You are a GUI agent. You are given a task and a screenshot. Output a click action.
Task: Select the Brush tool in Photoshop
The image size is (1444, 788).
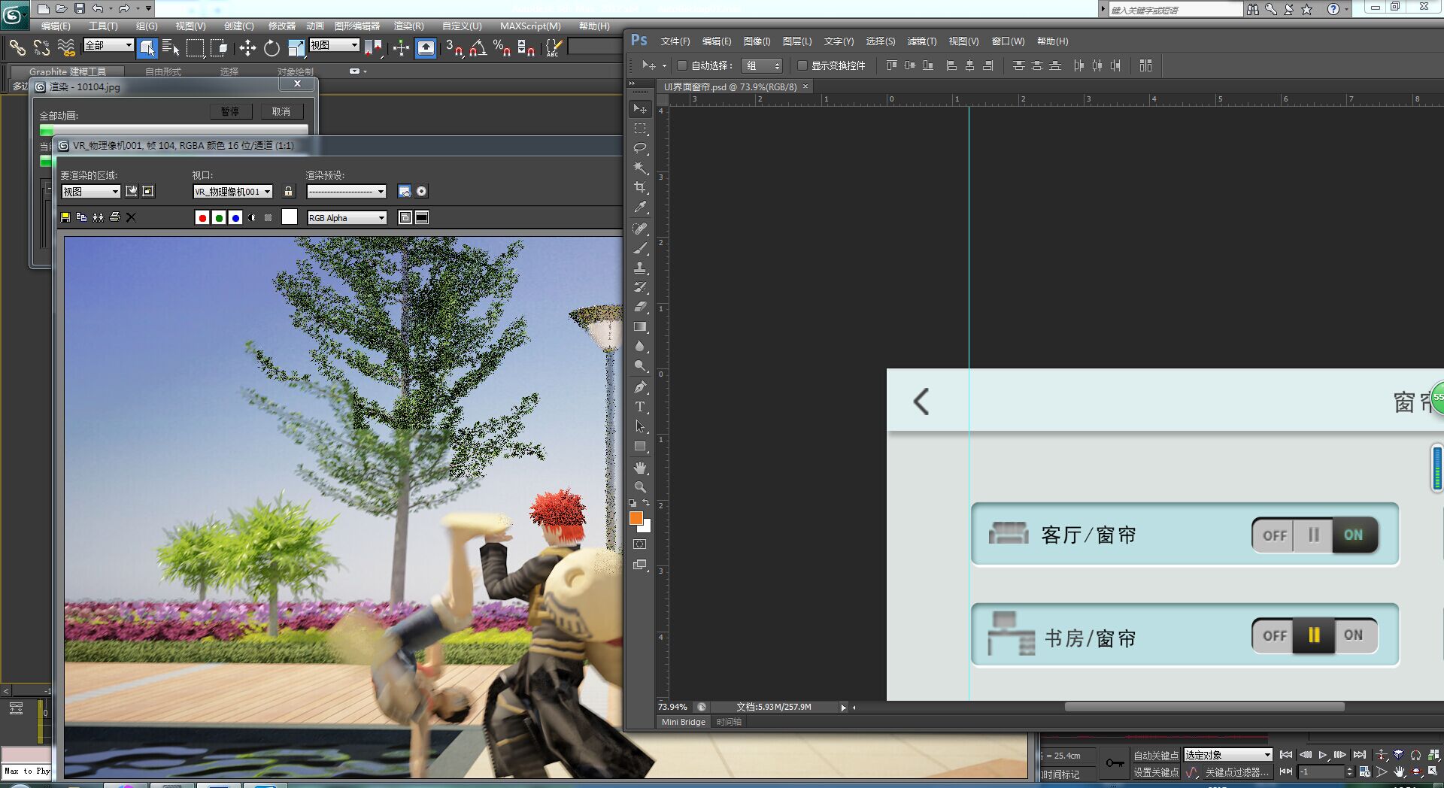pos(640,248)
